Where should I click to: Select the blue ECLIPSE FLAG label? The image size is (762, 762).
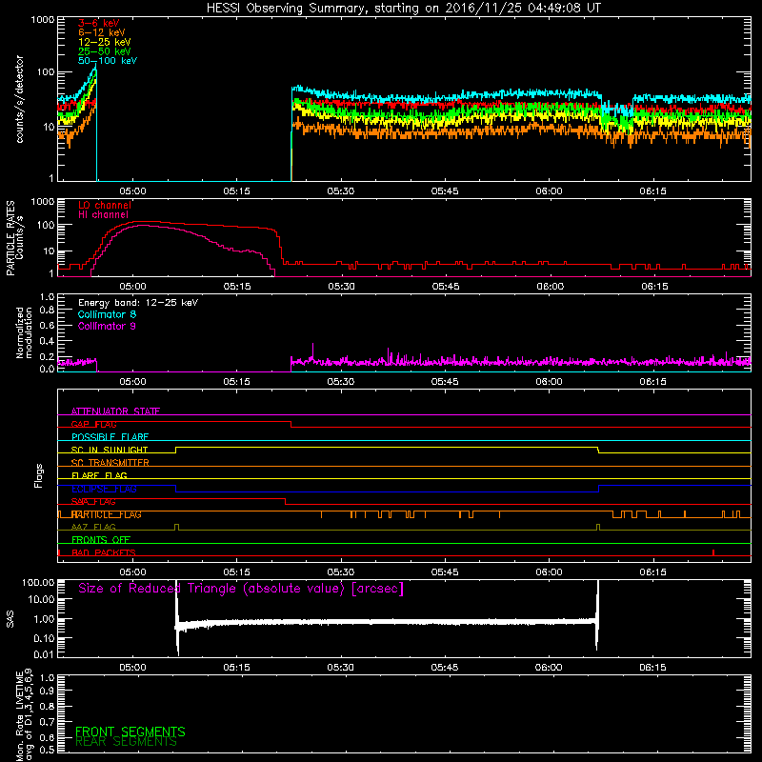pos(104,489)
